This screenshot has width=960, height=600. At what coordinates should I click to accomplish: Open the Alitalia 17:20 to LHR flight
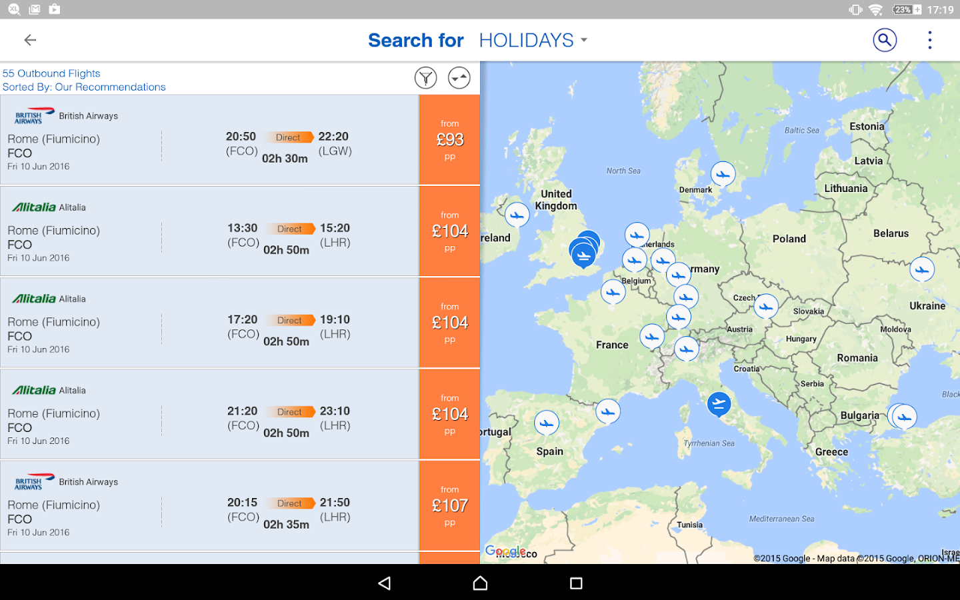pyautogui.click(x=210, y=323)
